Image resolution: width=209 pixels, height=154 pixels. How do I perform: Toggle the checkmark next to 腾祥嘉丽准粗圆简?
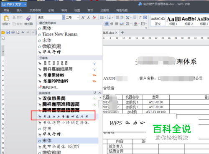[94, 104]
